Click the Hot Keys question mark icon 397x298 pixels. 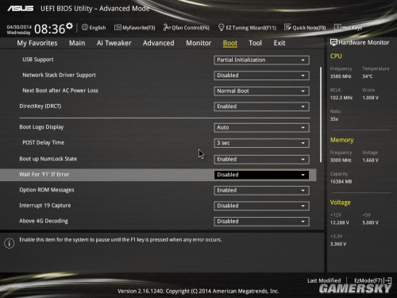click(337, 27)
